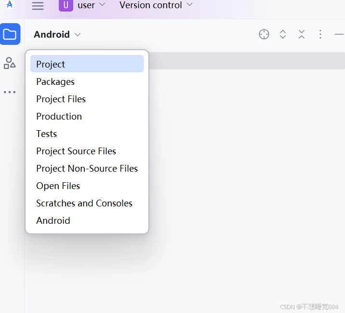Expand the Version control dropdown
Screen dimensions: 345x313
pos(156,5)
